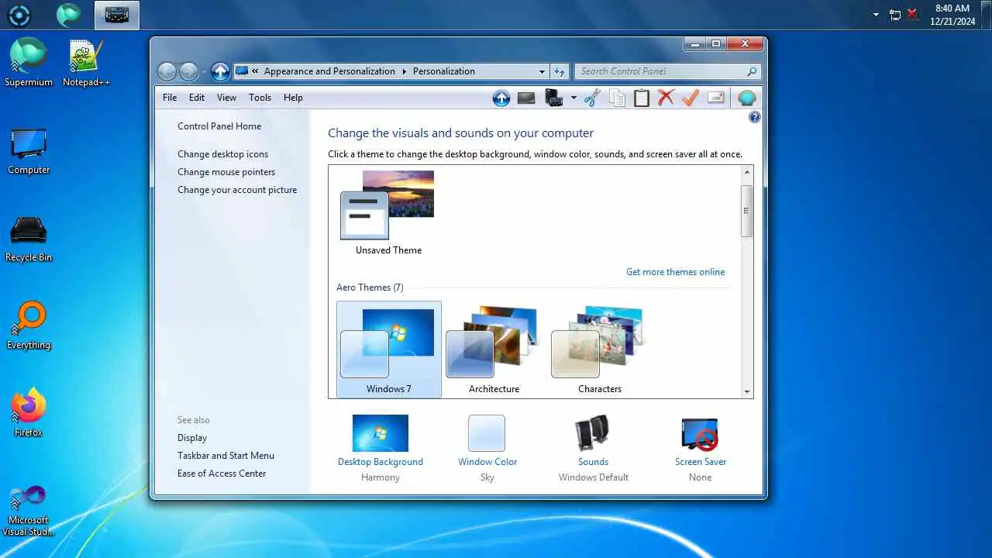Click the Microsoft Visual Studio desktop shortcut

coord(29,511)
